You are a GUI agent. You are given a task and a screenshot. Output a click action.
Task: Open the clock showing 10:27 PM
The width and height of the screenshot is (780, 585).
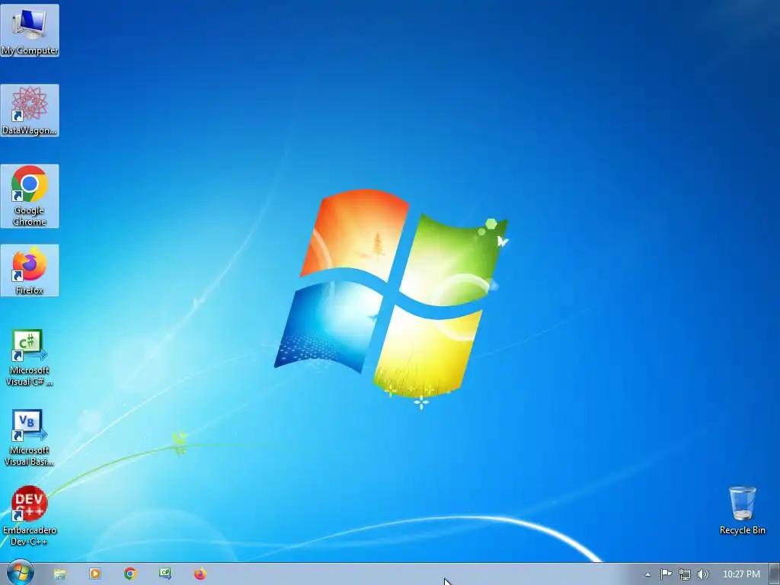(741, 574)
